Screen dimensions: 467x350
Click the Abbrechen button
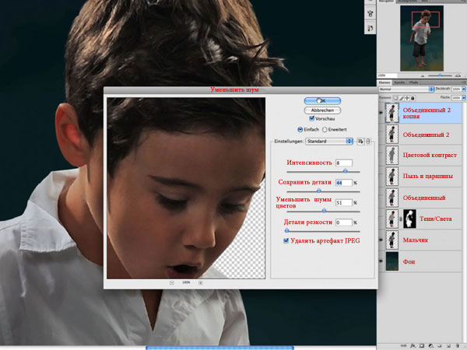(x=322, y=110)
